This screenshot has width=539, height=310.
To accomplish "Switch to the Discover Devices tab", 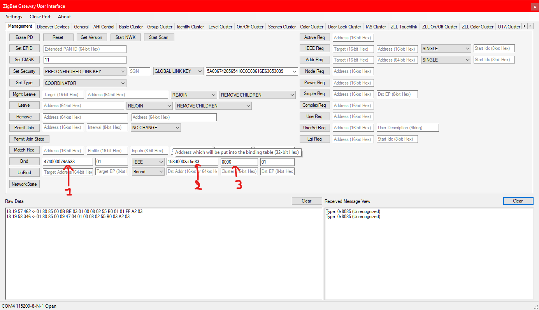I will [53, 27].
